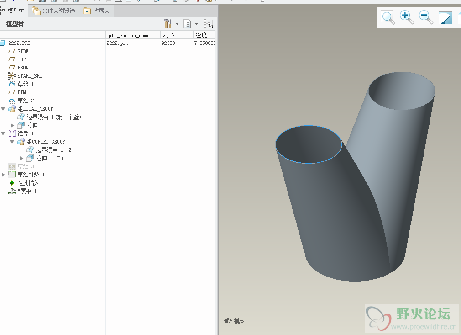Viewport: 461px width, 335px height.
Task: Expand 拉伸 1 under LOCAL_GROUP
Action: point(13,125)
